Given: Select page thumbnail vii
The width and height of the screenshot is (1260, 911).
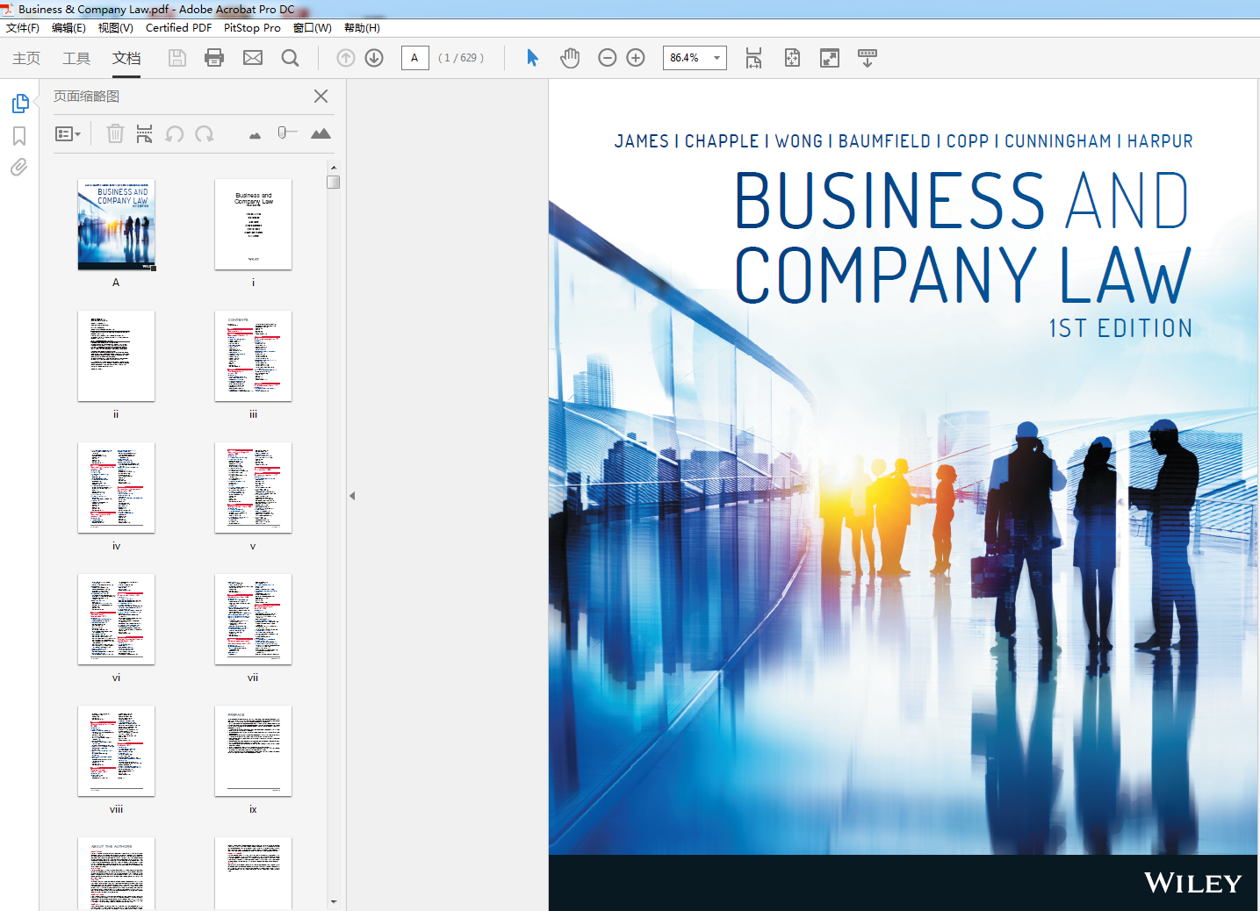Looking at the screenshot, I should pos(253,620).
